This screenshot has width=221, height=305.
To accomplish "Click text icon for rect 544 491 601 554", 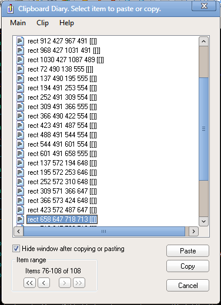I will [20, 144].
